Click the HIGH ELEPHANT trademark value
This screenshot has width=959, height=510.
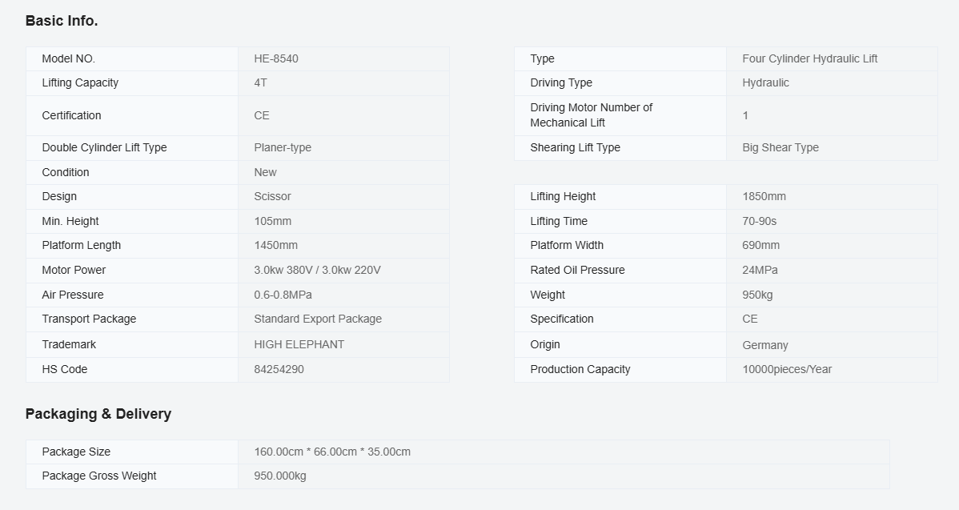(299, 344)
